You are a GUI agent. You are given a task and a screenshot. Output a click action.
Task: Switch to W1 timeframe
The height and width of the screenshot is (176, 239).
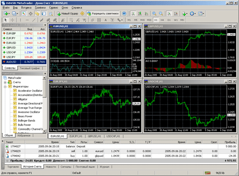pos(176,20)
